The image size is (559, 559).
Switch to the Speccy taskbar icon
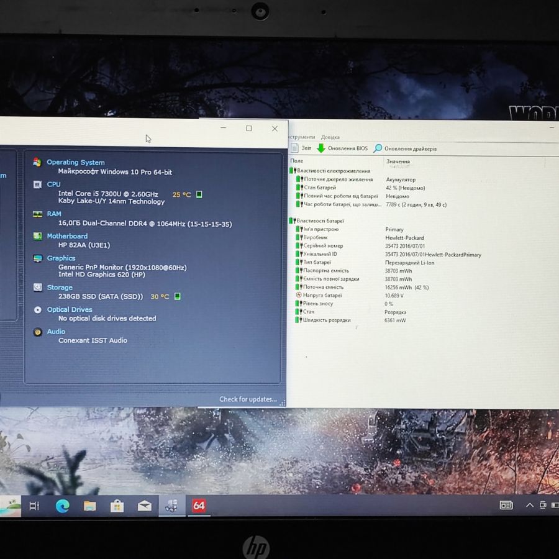pos(172,506)
